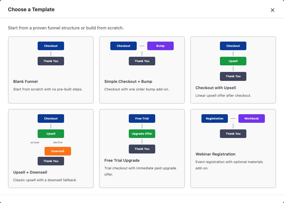Click the 'accept' branch label
The height and width of the screenshot is (203, 284).
coord(35,142)
